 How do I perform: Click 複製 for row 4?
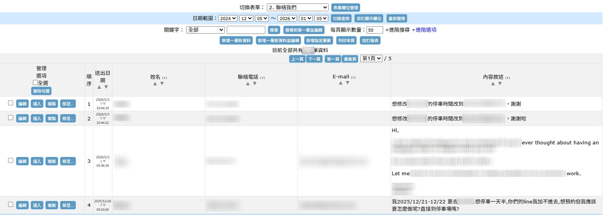click(x=52, y=205)
